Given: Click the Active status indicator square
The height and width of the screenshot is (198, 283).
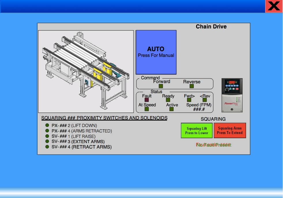Looking at the screenshot, I should point(172,109).
